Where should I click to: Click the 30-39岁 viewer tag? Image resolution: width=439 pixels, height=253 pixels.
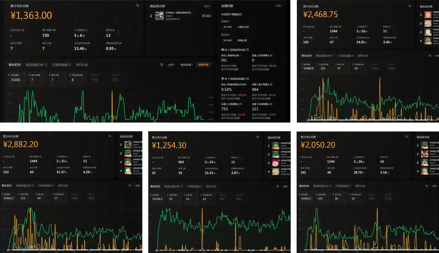[x=227, y=27]
